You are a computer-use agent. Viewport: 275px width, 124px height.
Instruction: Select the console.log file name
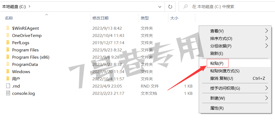click(23, 93)
